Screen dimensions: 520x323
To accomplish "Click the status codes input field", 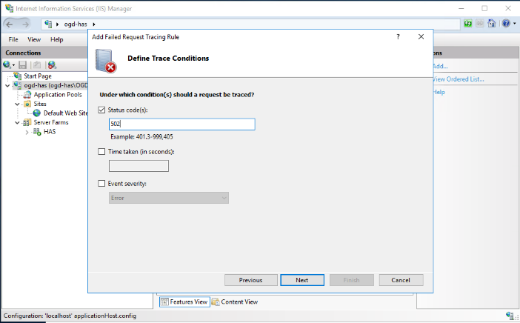I will click(182, 124).
